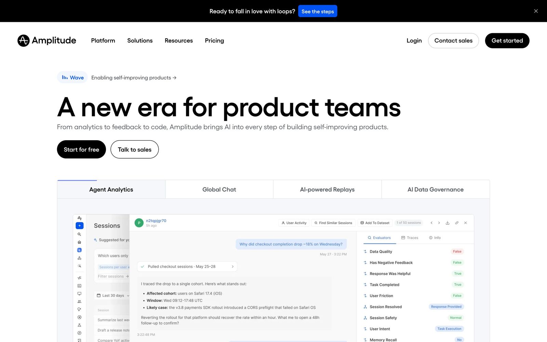Click the blue plus create icon in sidebar
547x342 pixels.
tap(79, 226)
